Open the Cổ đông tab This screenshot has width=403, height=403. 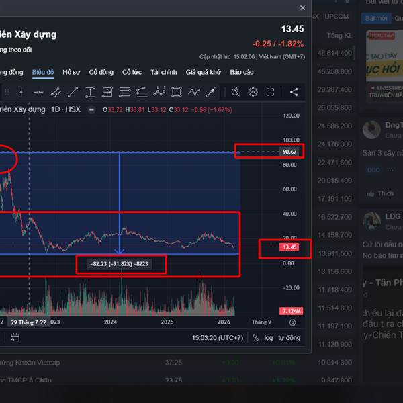[101, 72]
